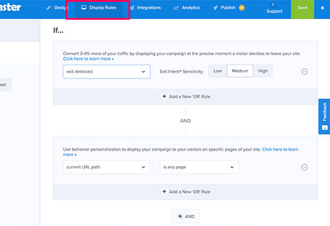Open the Design tab

[x=57, y=8]
